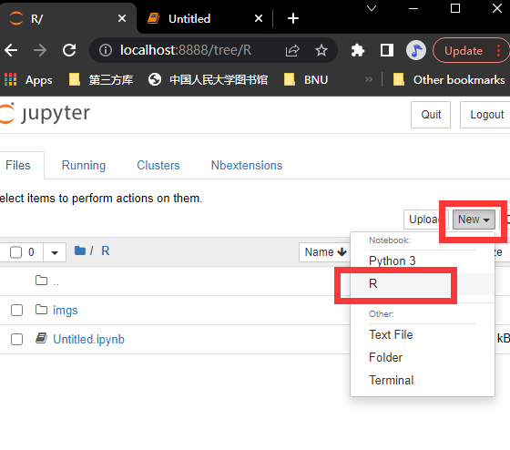Click the share page icon in address bar

click(x=292, y=50)
